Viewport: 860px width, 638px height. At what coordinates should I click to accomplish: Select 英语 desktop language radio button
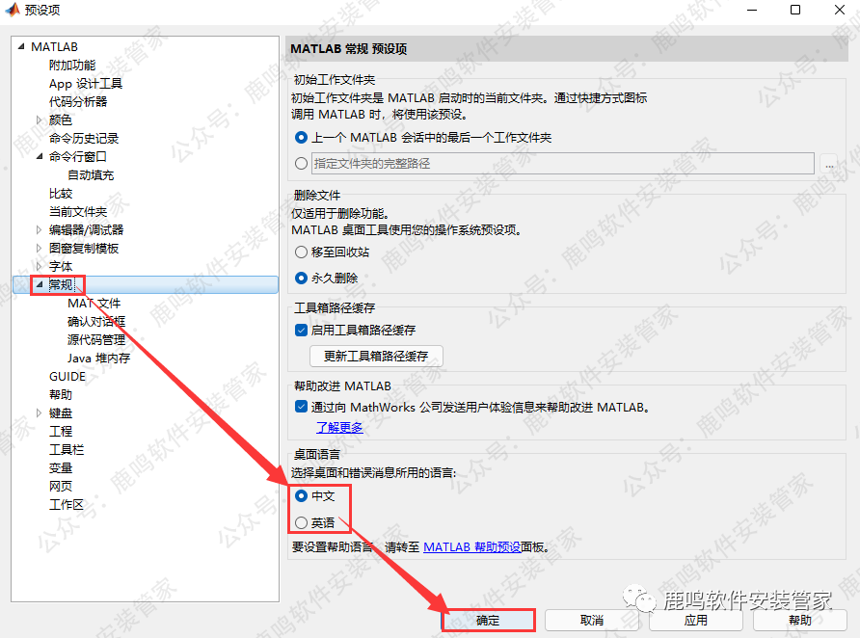301,523
